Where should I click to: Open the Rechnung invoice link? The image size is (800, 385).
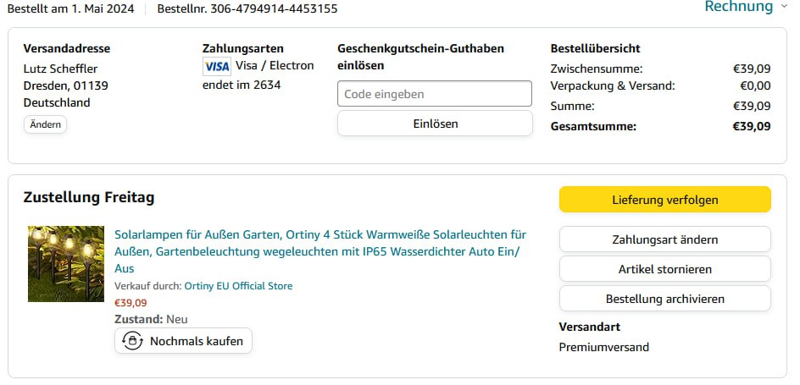(738, 7)
